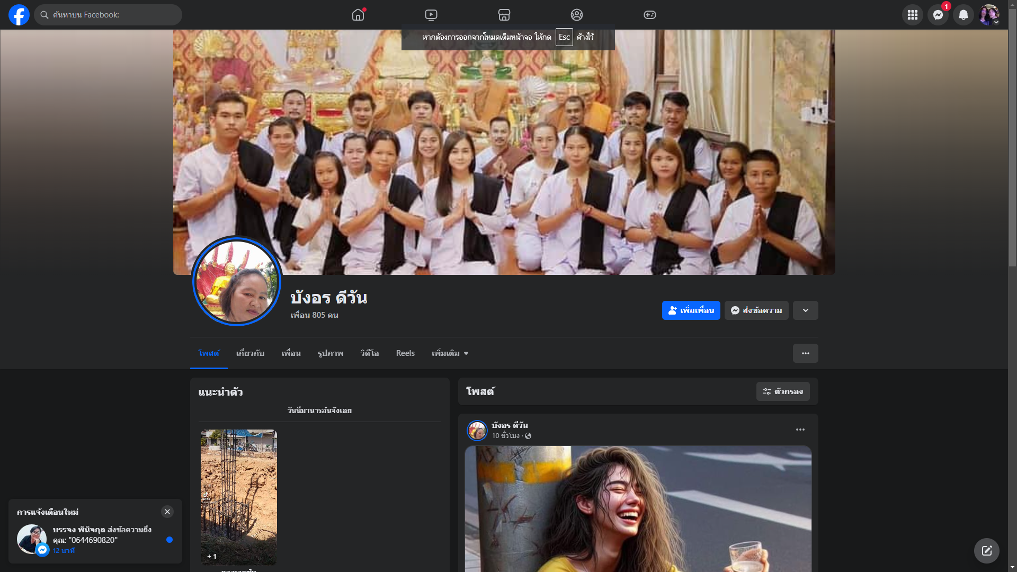Open the ตัวกรอง posts filter
The width and height of the screenshot is (1017, 572).
[782, 391]
